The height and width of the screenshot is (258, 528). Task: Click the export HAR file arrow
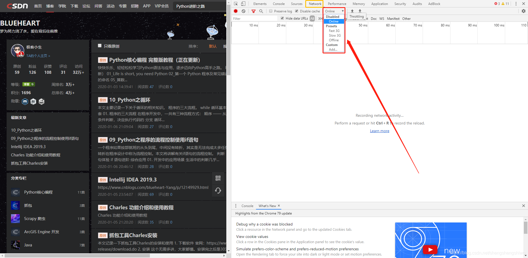click(360, 11)
